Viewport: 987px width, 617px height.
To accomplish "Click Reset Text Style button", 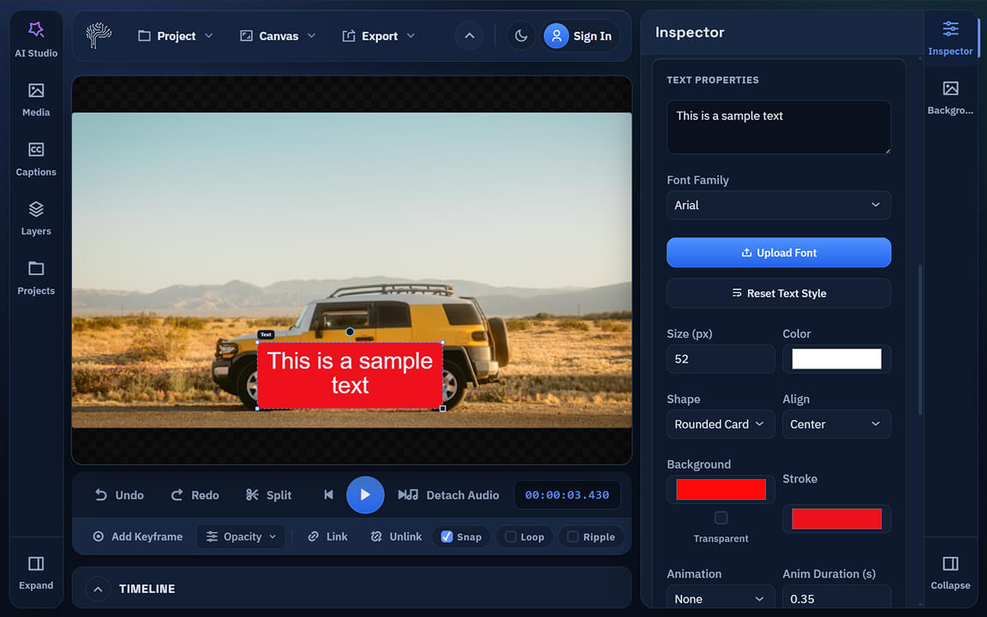I will point(778,293).
